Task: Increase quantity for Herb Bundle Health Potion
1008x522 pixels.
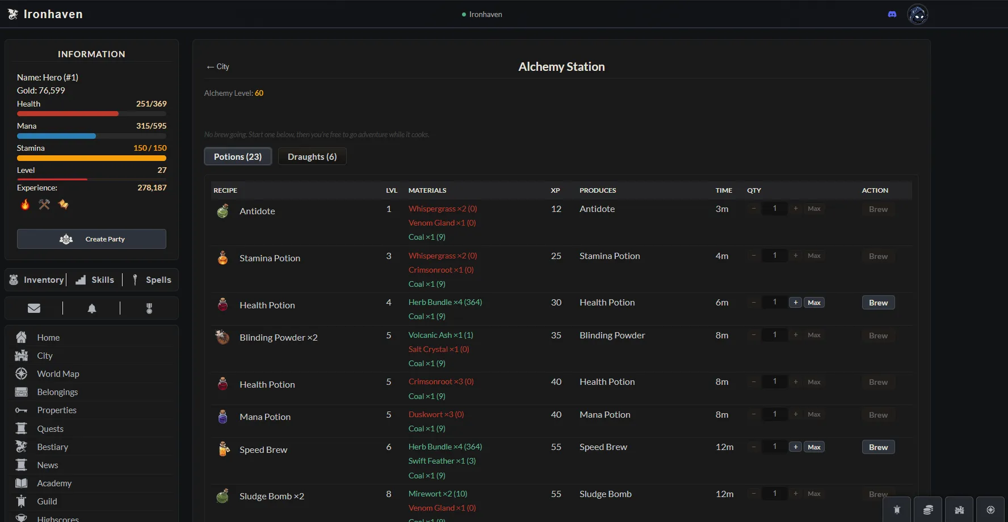Action: pos(796,303)
